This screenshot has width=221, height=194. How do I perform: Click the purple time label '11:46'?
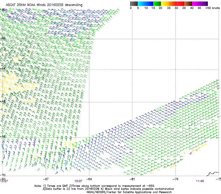coord(200,181)
